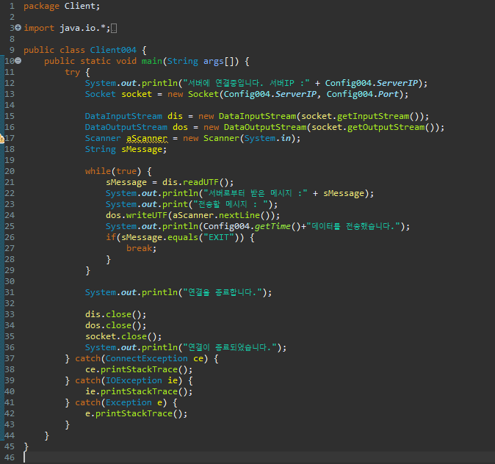The image size is (495, 464).
Task: Click the warning marker on line 17
Action: pos(1,138)
